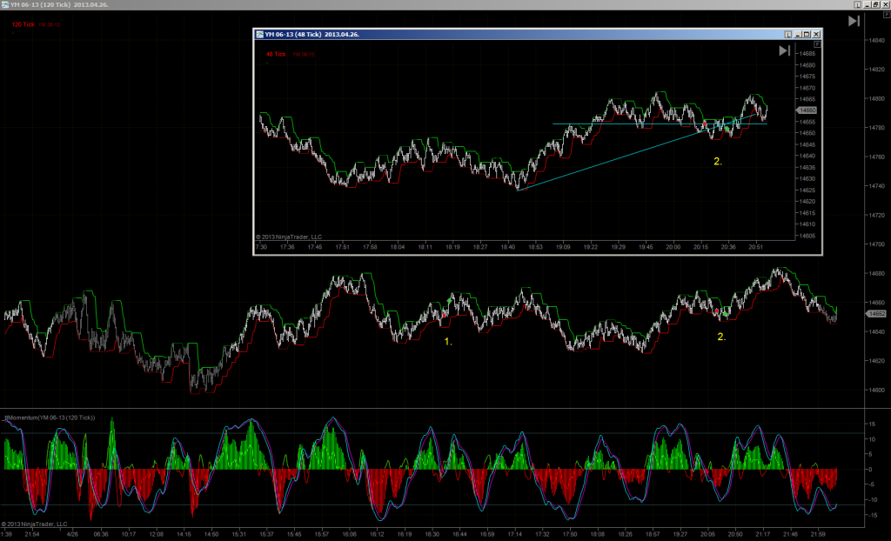Open the 48 Tick chart window system icon
Image resolution: width=891 pixels, height=541 pixels.
pos(259,34)
